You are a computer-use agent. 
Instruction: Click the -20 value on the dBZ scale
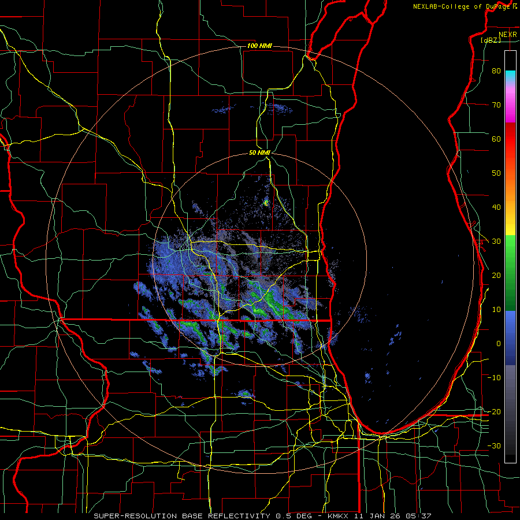click(x=494, y=412)
